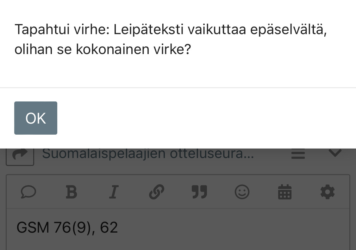Click the Tapahtui virhe error message text
This screenshot has height=250, width=356.
click(171, 39)
